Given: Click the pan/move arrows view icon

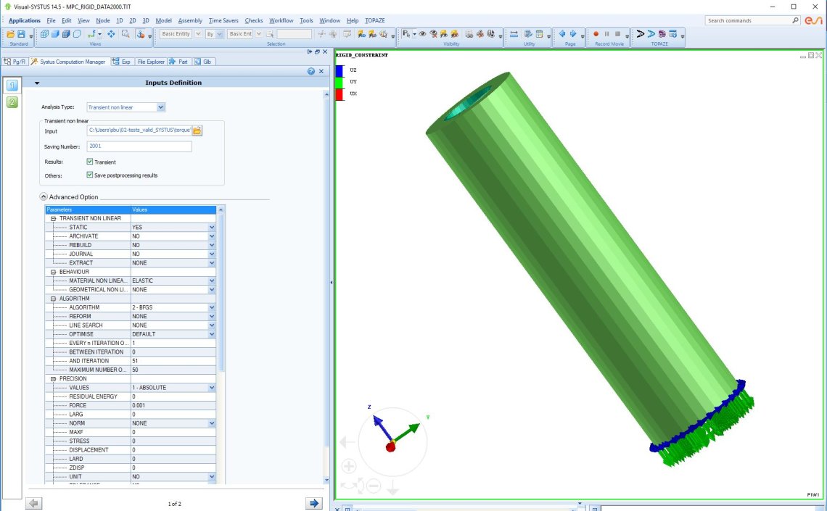Looking at the screenshot, I should (111, 34).
